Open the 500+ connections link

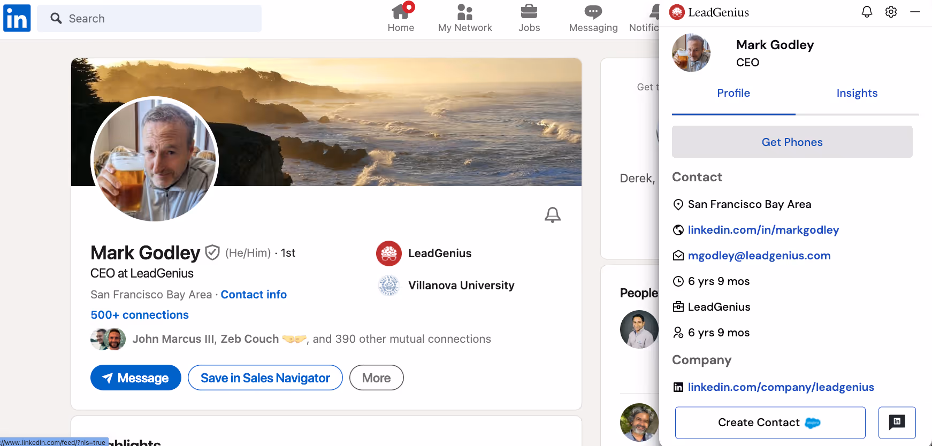coord(140,315)
